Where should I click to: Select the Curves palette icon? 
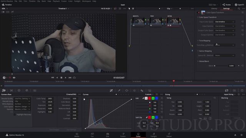click(111, 90)
